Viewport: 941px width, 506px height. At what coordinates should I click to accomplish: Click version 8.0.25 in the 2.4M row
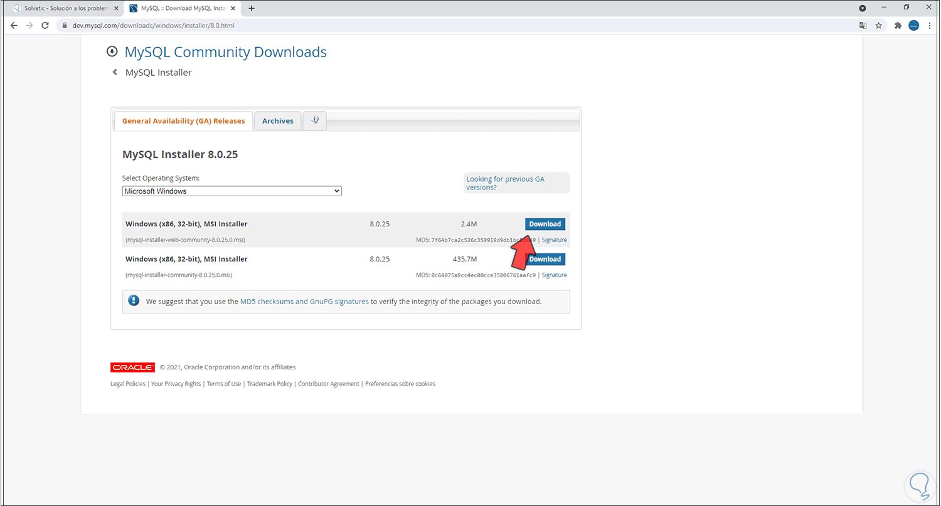380,224
